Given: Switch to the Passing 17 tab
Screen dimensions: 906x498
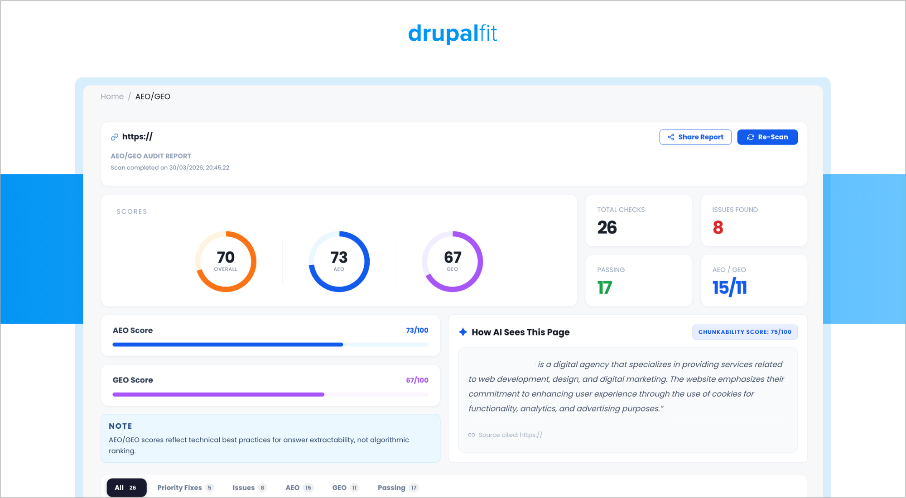Looking at the screenshot, I should pyautogui.click(x=398, y=488).
